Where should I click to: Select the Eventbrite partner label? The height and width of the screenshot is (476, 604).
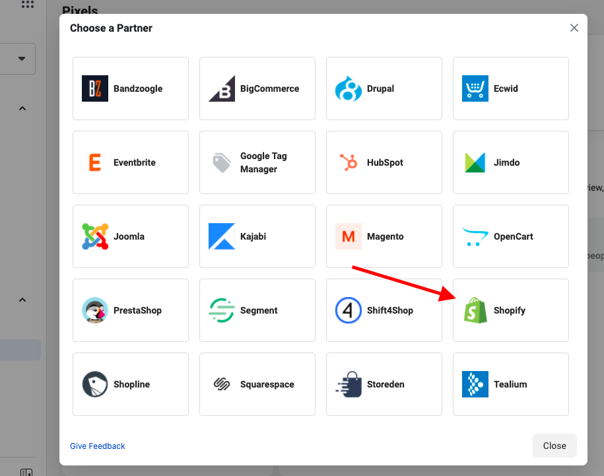point(135,162)
